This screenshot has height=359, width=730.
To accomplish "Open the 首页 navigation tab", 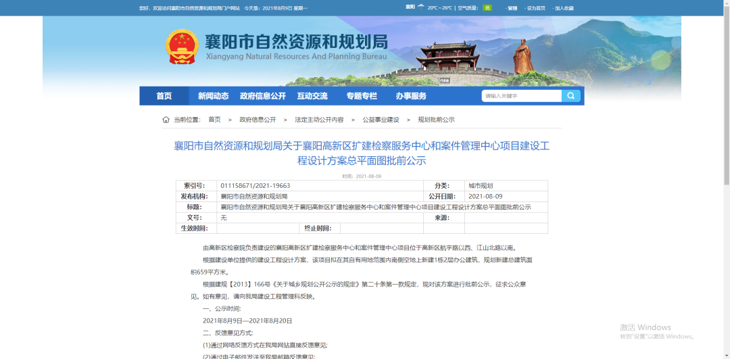I will pos(164,96).
